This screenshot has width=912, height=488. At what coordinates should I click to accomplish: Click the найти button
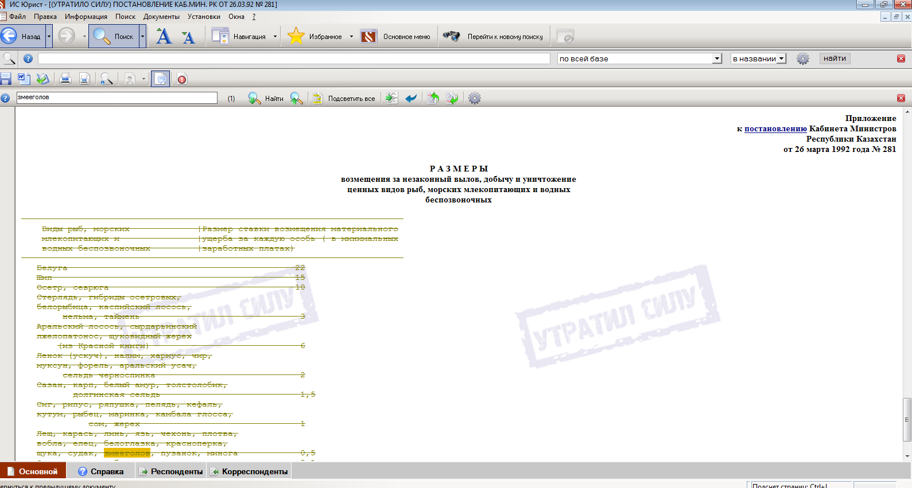835,58
